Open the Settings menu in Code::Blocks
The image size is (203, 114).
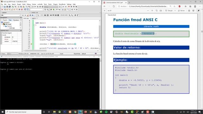click(x=69, y=4)
